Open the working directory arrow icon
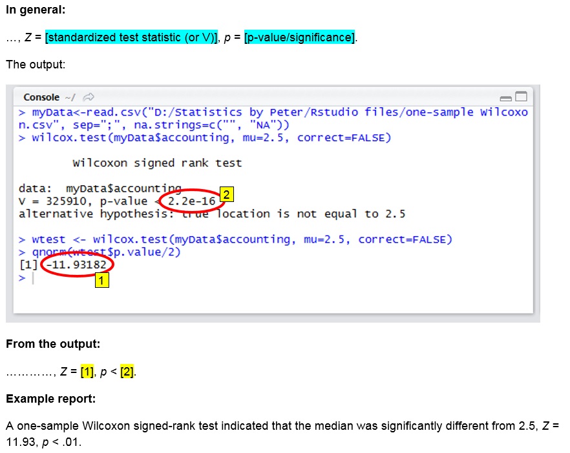The image size is (570, 453). [x=89, y=97]
